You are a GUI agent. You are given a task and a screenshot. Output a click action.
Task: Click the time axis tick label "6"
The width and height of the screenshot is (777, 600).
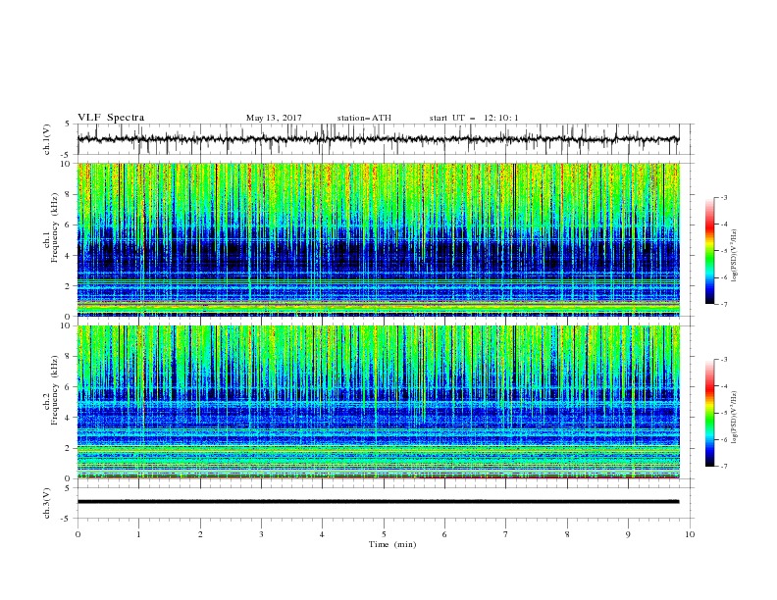444,534
